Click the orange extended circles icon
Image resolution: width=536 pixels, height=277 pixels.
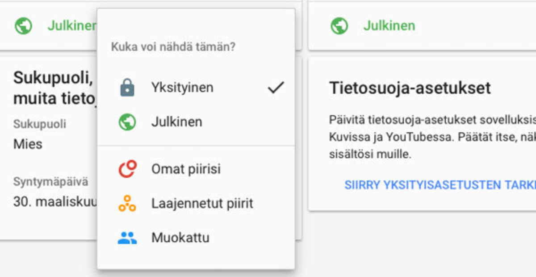tap(127, 204)
